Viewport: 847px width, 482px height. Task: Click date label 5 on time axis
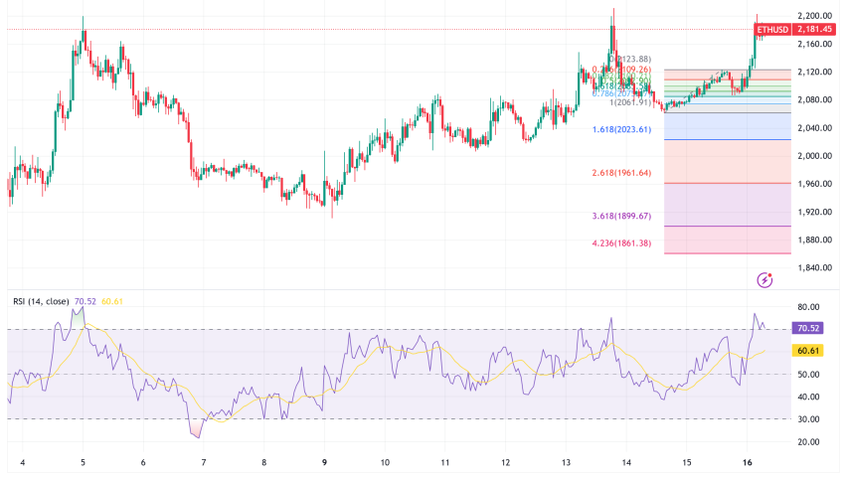click(x=83, y=463)
